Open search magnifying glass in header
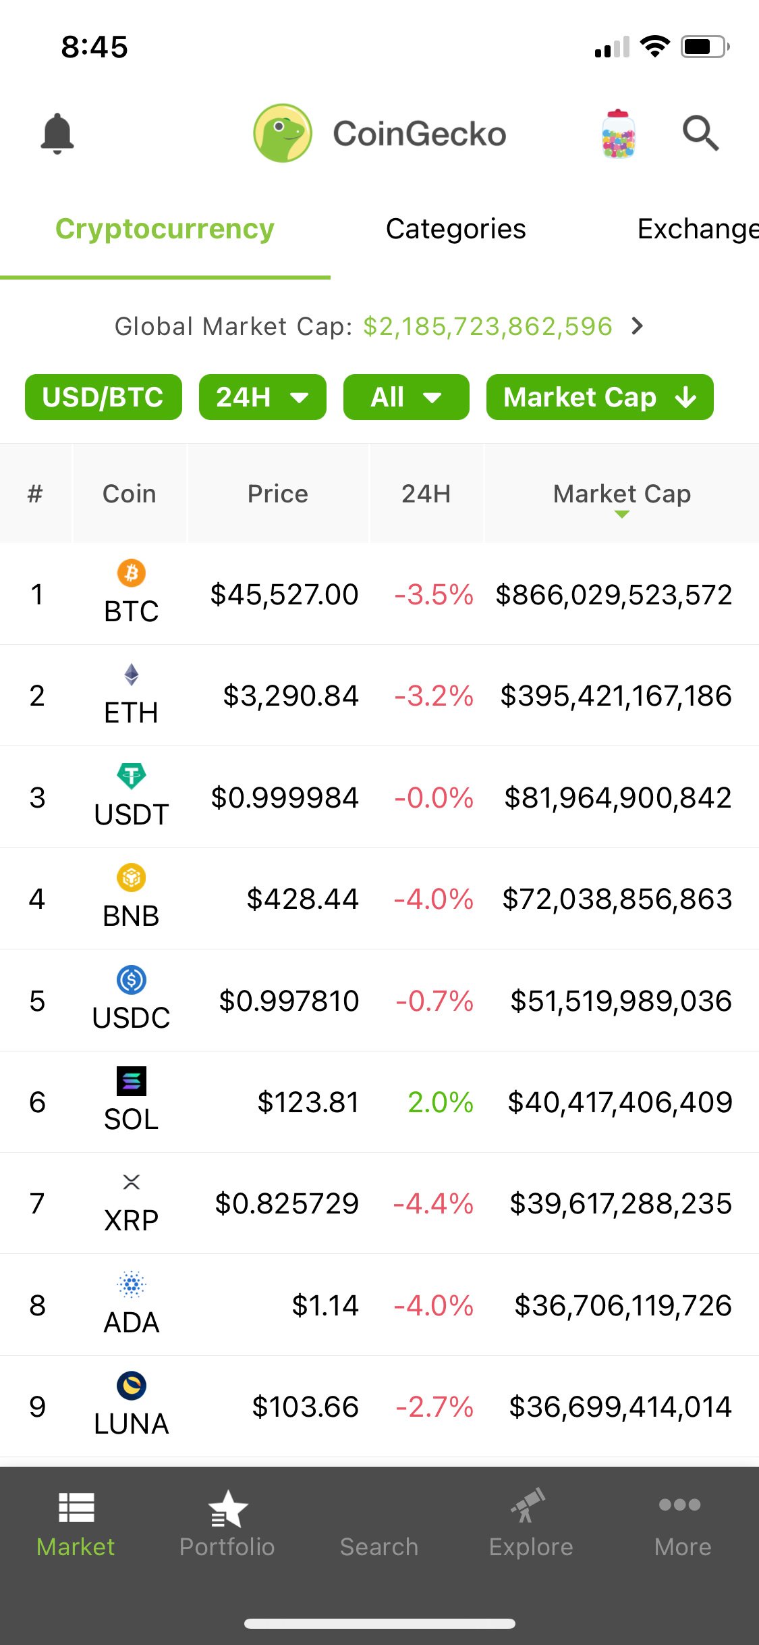Screen dimensions: 759x1645 (700, 133)
